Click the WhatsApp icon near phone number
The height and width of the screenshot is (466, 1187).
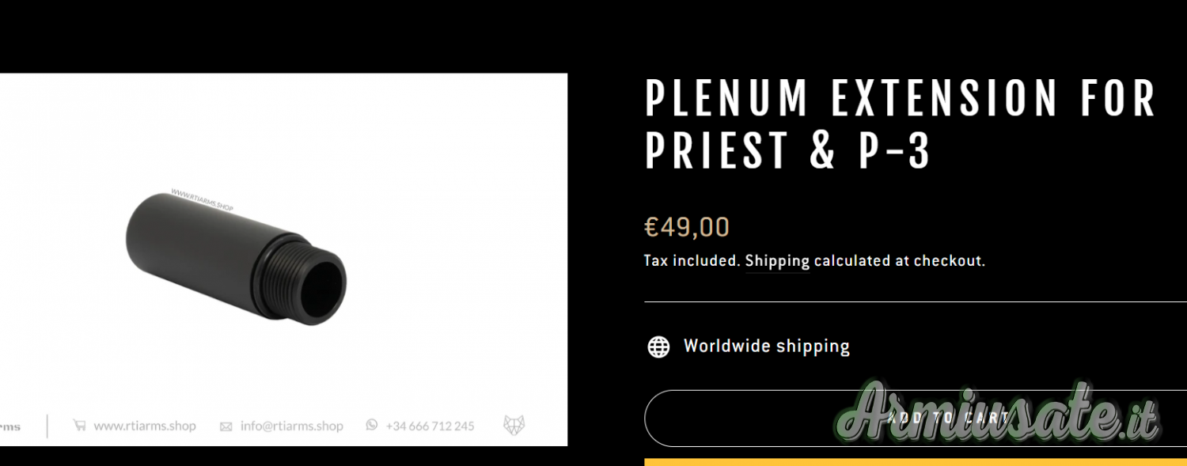tap(372, 425)
